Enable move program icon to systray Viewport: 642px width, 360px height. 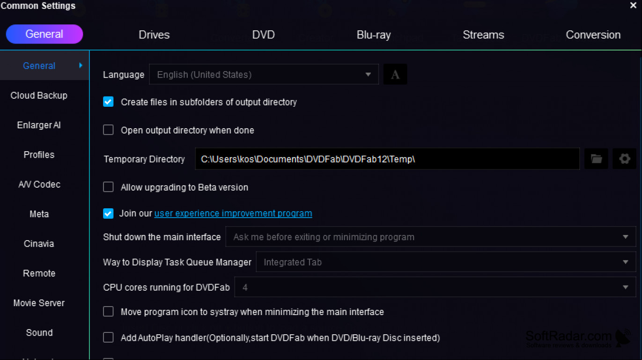click(108, 311)
